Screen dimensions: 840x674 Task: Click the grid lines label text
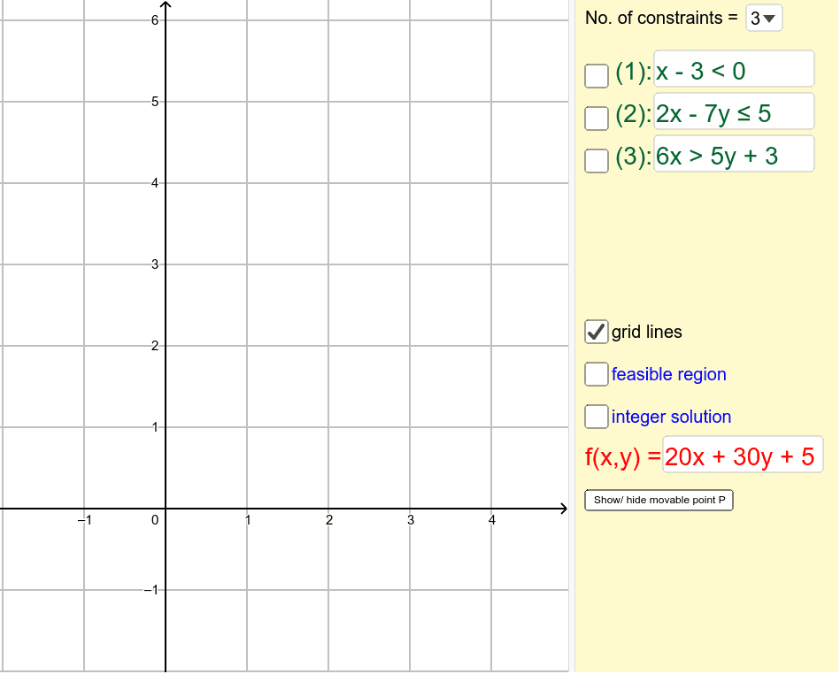tap(645, 332)
